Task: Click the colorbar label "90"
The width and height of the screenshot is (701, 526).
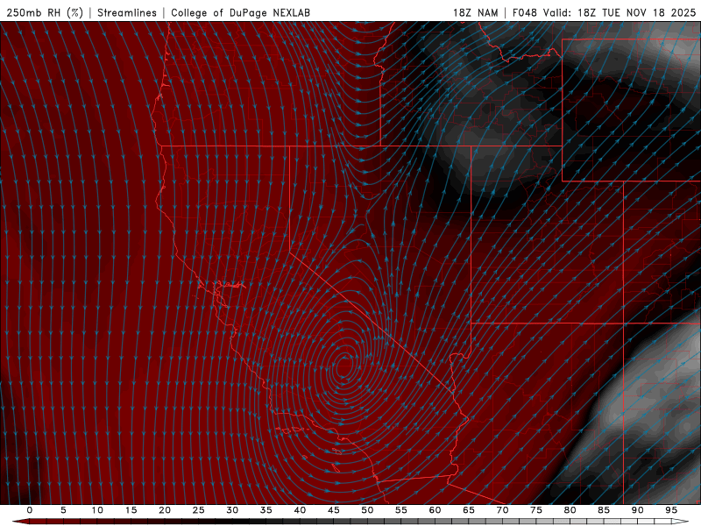Action: point(637,510)
